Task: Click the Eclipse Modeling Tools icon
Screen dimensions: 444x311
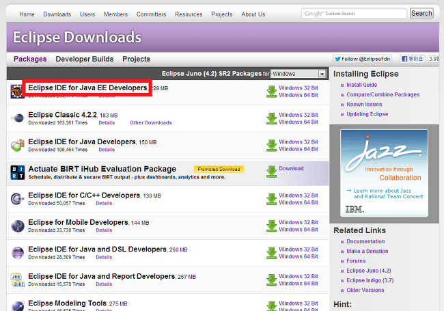Action: (18, 306)
